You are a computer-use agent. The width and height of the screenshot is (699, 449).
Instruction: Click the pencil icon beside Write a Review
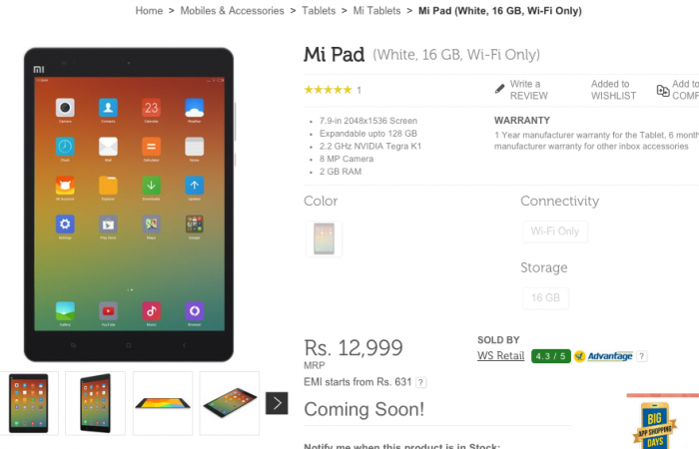click(x=499, y=89)
